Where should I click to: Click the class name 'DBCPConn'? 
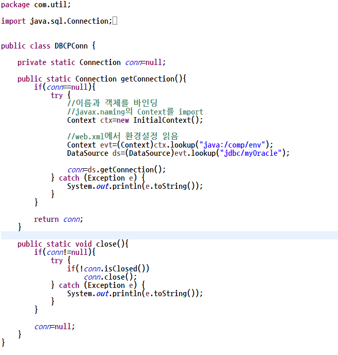(71, 46)
